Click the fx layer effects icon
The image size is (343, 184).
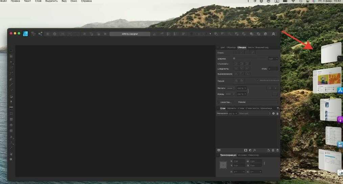(254, 150)
